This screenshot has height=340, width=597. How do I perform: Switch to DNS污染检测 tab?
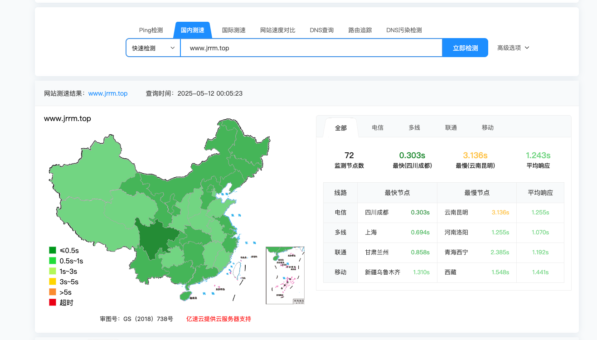404,30
